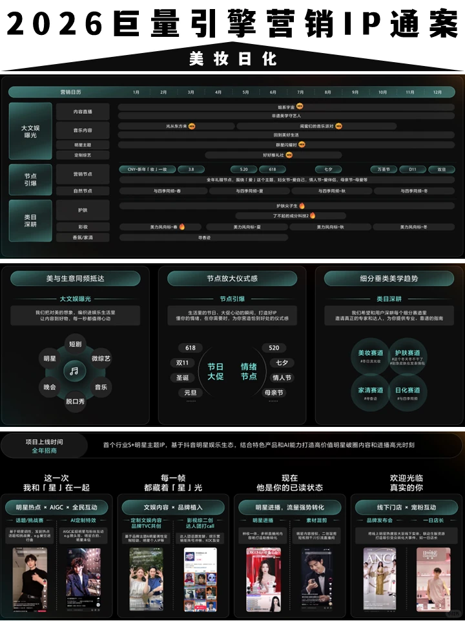The height and width of the screenshot is (621, 465).
Task: Select the 明星热点 × AIGC × 全民互动 header
Action: click(x=57, y=507)
